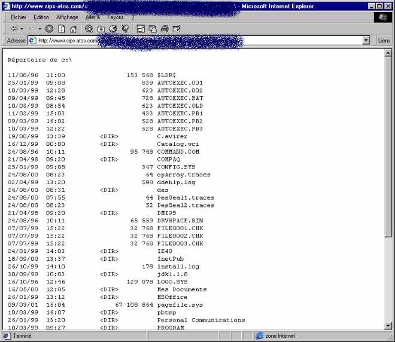Stop the page loading

click(49, 28)
